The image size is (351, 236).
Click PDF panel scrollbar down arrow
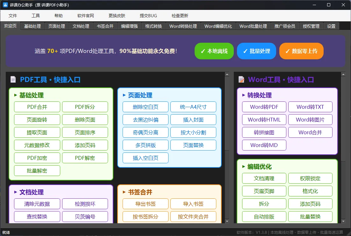pyautogui.click(x=227, y=221)
